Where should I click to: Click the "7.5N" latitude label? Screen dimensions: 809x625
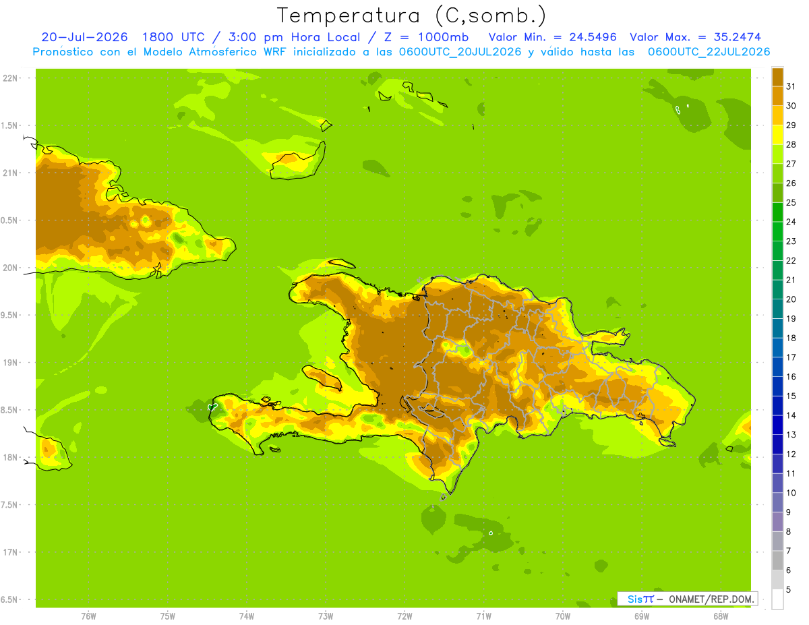(10, 505)
